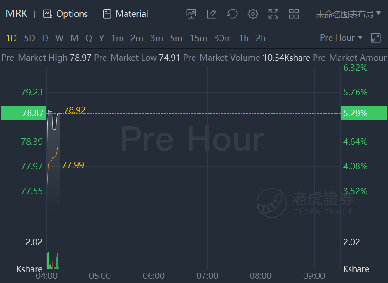Open chart settings gear
Viewport: 388px width, 283px height.
[x=252, y=14]
